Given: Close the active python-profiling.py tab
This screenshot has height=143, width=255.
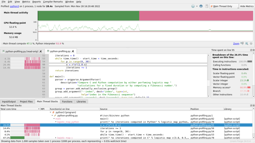Looking at the screenshot, I should coord(73,51).
